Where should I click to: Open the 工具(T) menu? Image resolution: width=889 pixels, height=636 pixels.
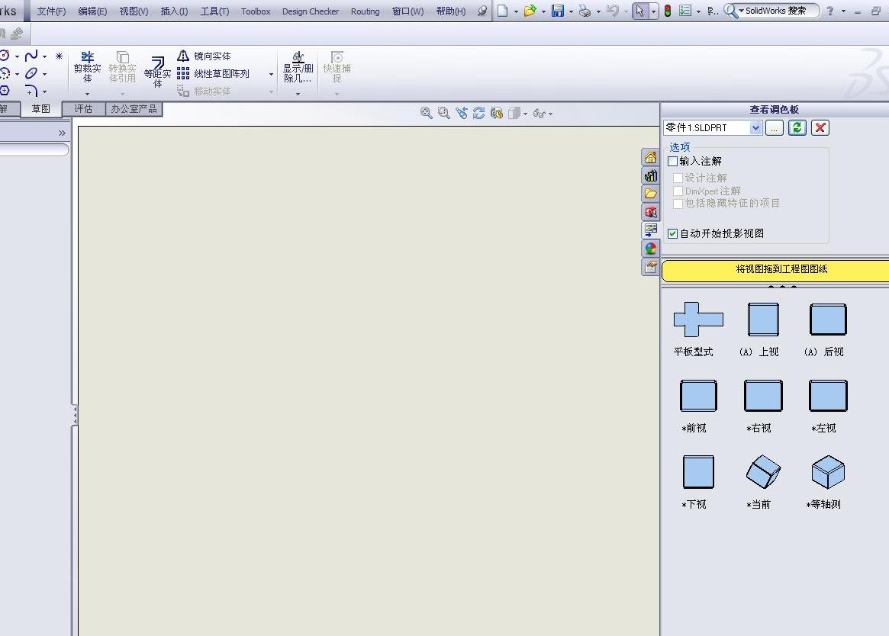215,11
